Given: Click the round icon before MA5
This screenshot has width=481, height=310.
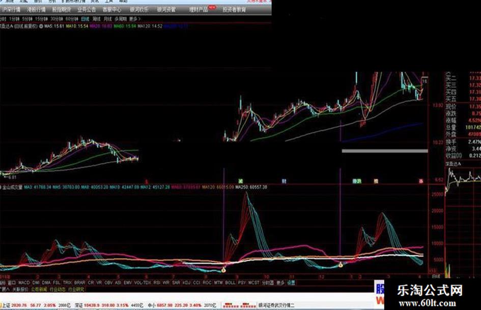Looking at the screenshot, I should [x=41, y=26].
